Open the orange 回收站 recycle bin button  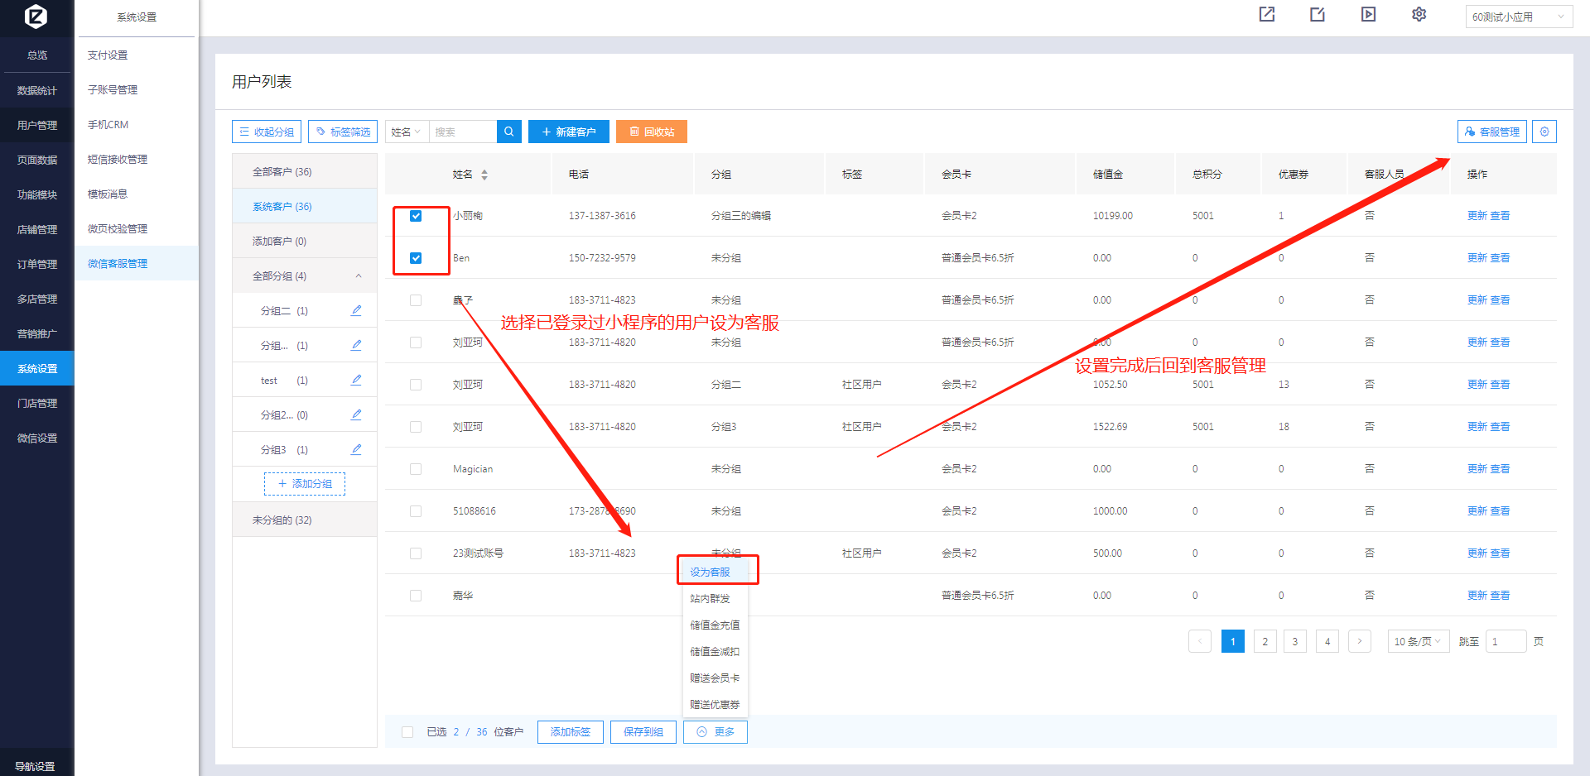651,132
